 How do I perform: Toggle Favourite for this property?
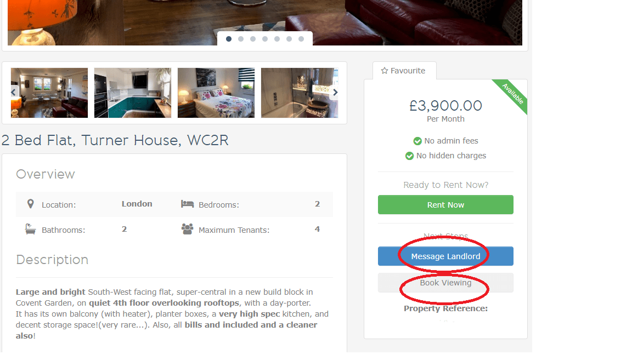(404, 70)
